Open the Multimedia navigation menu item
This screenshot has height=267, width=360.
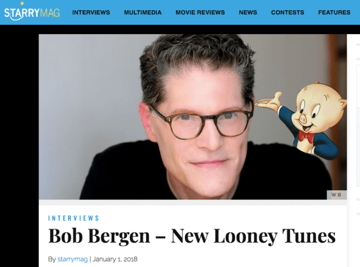coord(143,12)
